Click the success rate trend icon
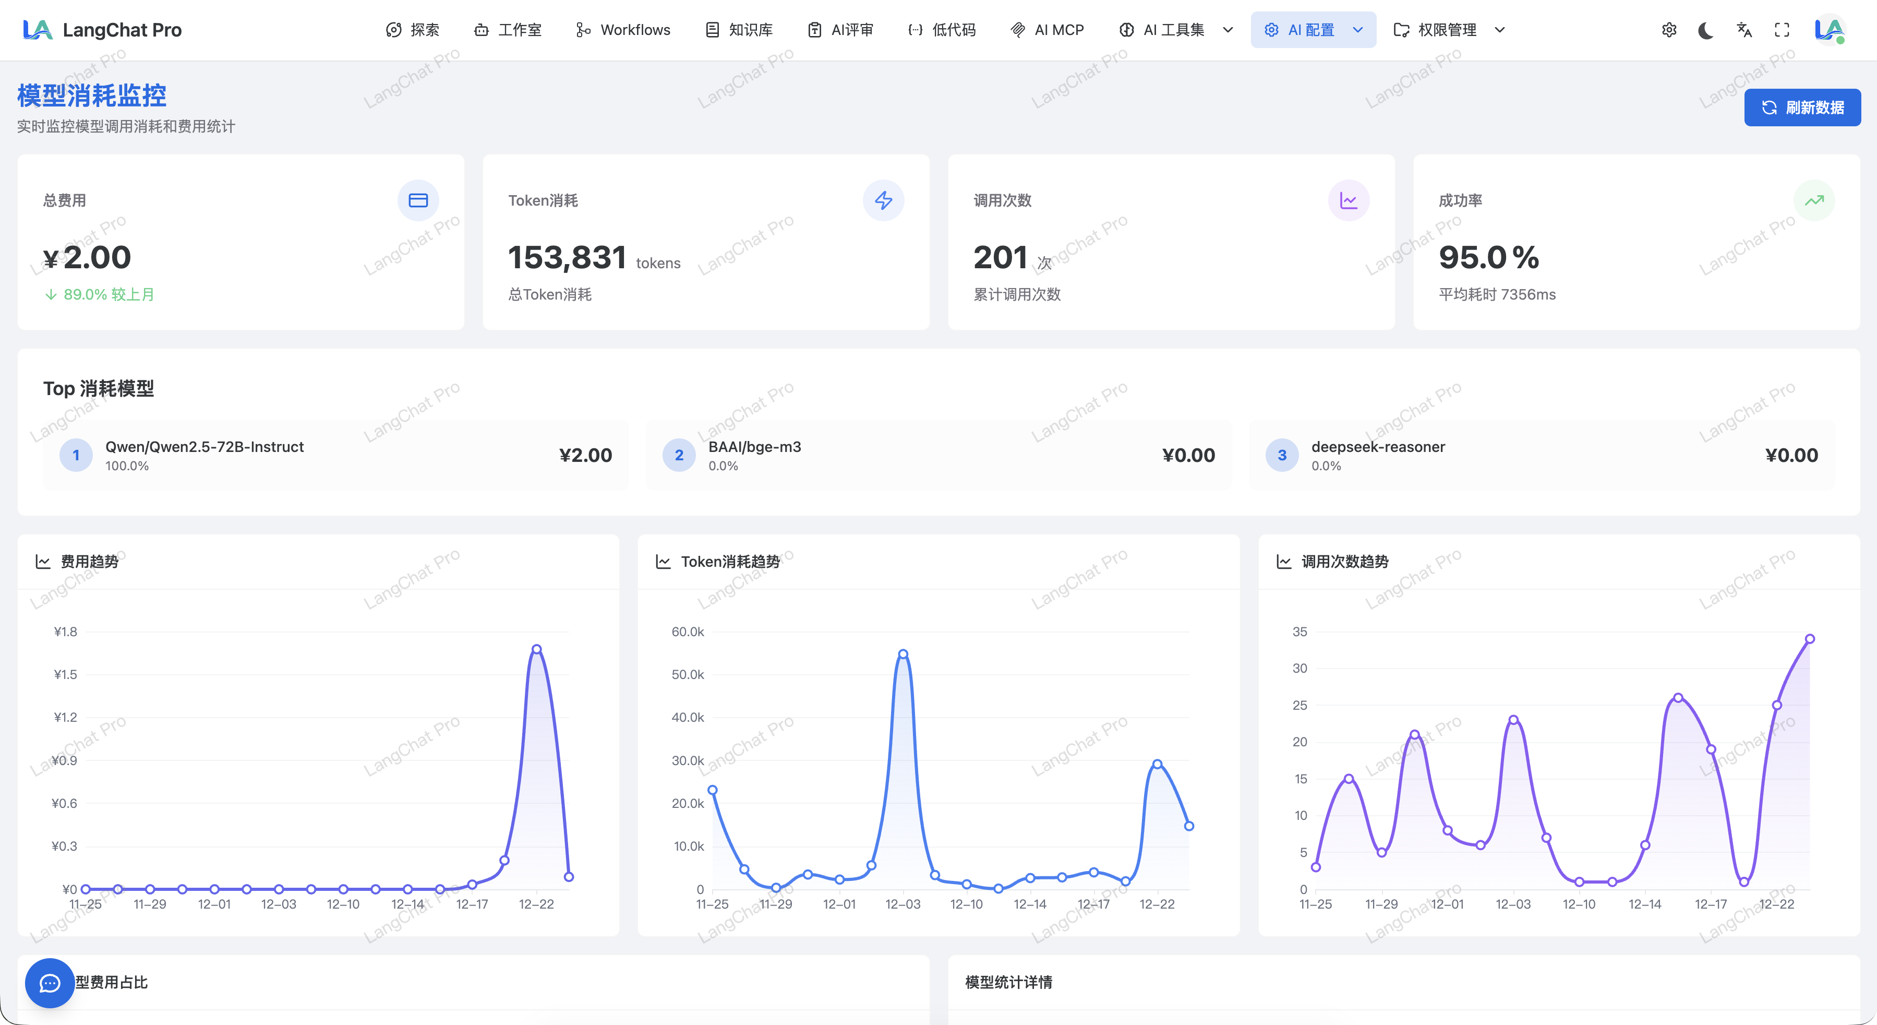 coord(1813,200)
